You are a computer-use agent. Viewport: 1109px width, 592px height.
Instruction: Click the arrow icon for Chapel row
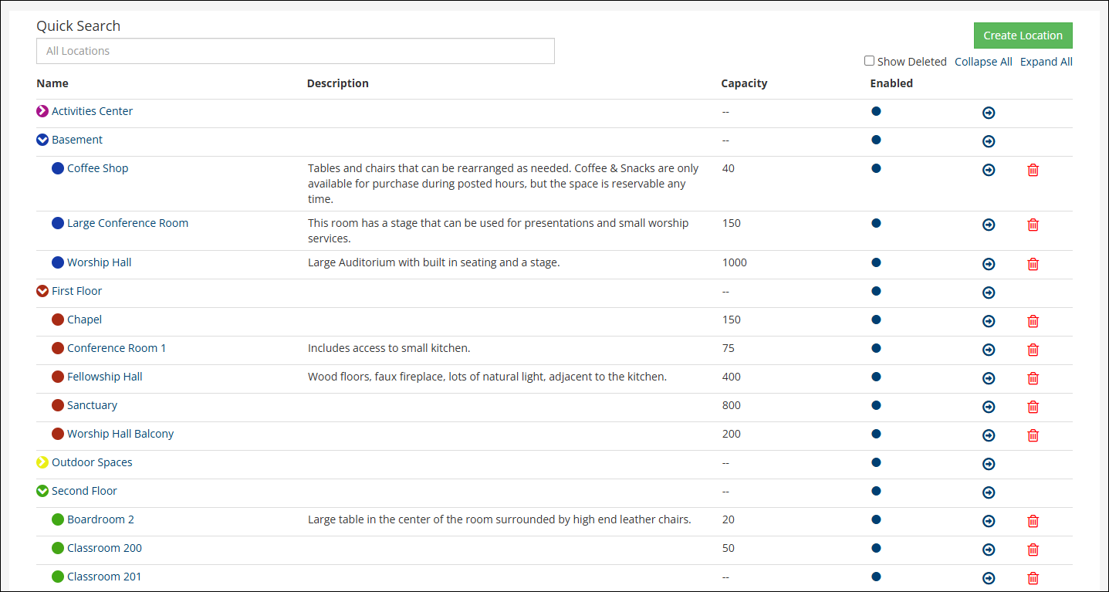(989, 321)
